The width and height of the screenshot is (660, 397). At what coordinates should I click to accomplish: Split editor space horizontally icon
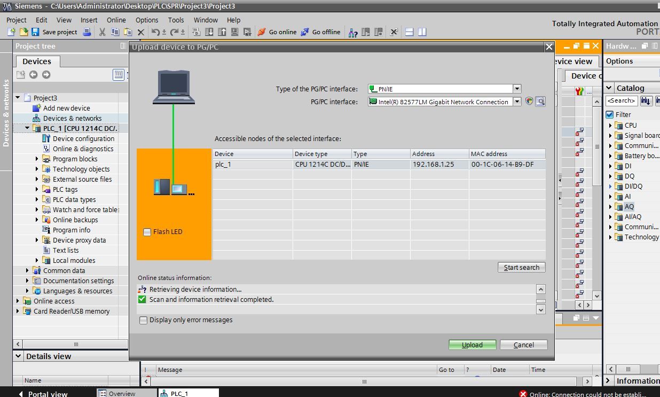click(x=410, y=32)
